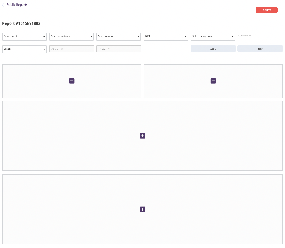Expand the Select department dropdown

tap(72, 36)
